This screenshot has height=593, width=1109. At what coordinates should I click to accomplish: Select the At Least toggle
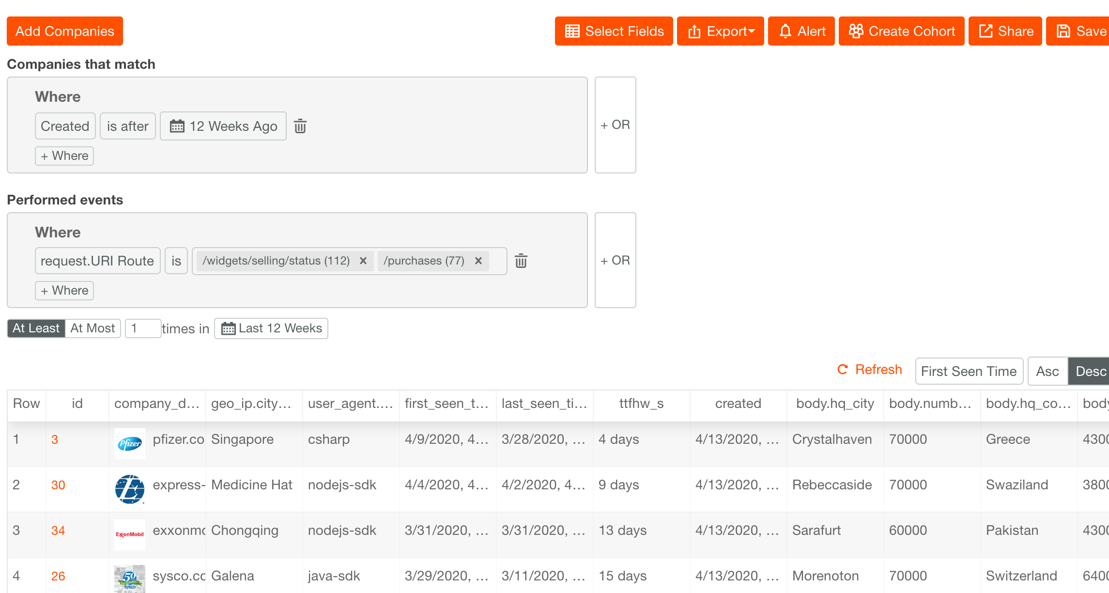pyautogui.click(x=36, y=328)
